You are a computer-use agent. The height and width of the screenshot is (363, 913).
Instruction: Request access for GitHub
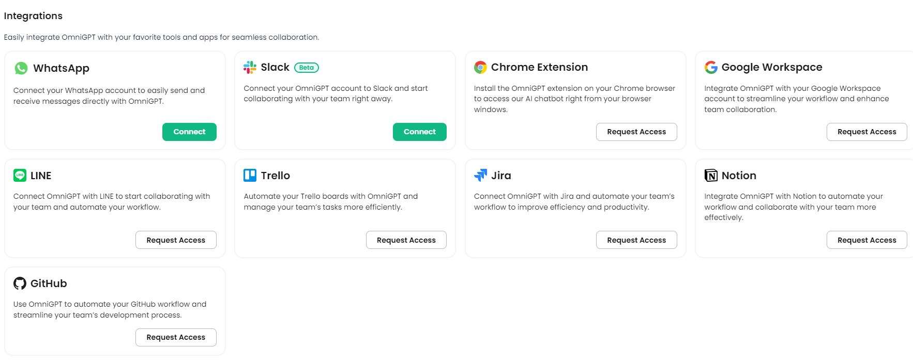176,337
